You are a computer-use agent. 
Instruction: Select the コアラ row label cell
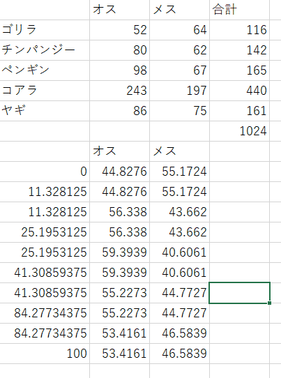tap(45, 91)
